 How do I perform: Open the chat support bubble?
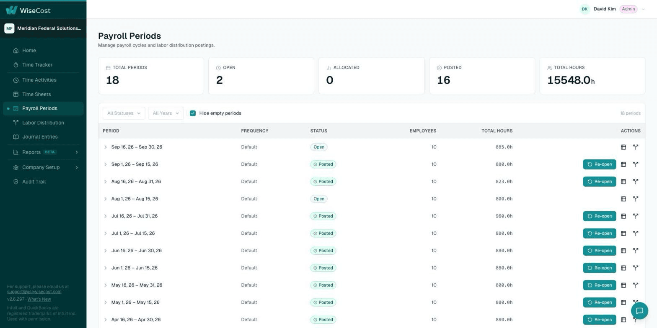(x=639, y=310)
